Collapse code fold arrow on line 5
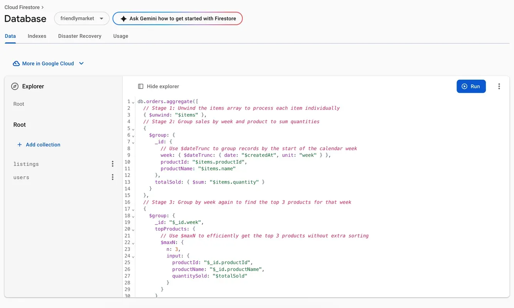This screenshot has height=308, width=514. coord(133,129)
